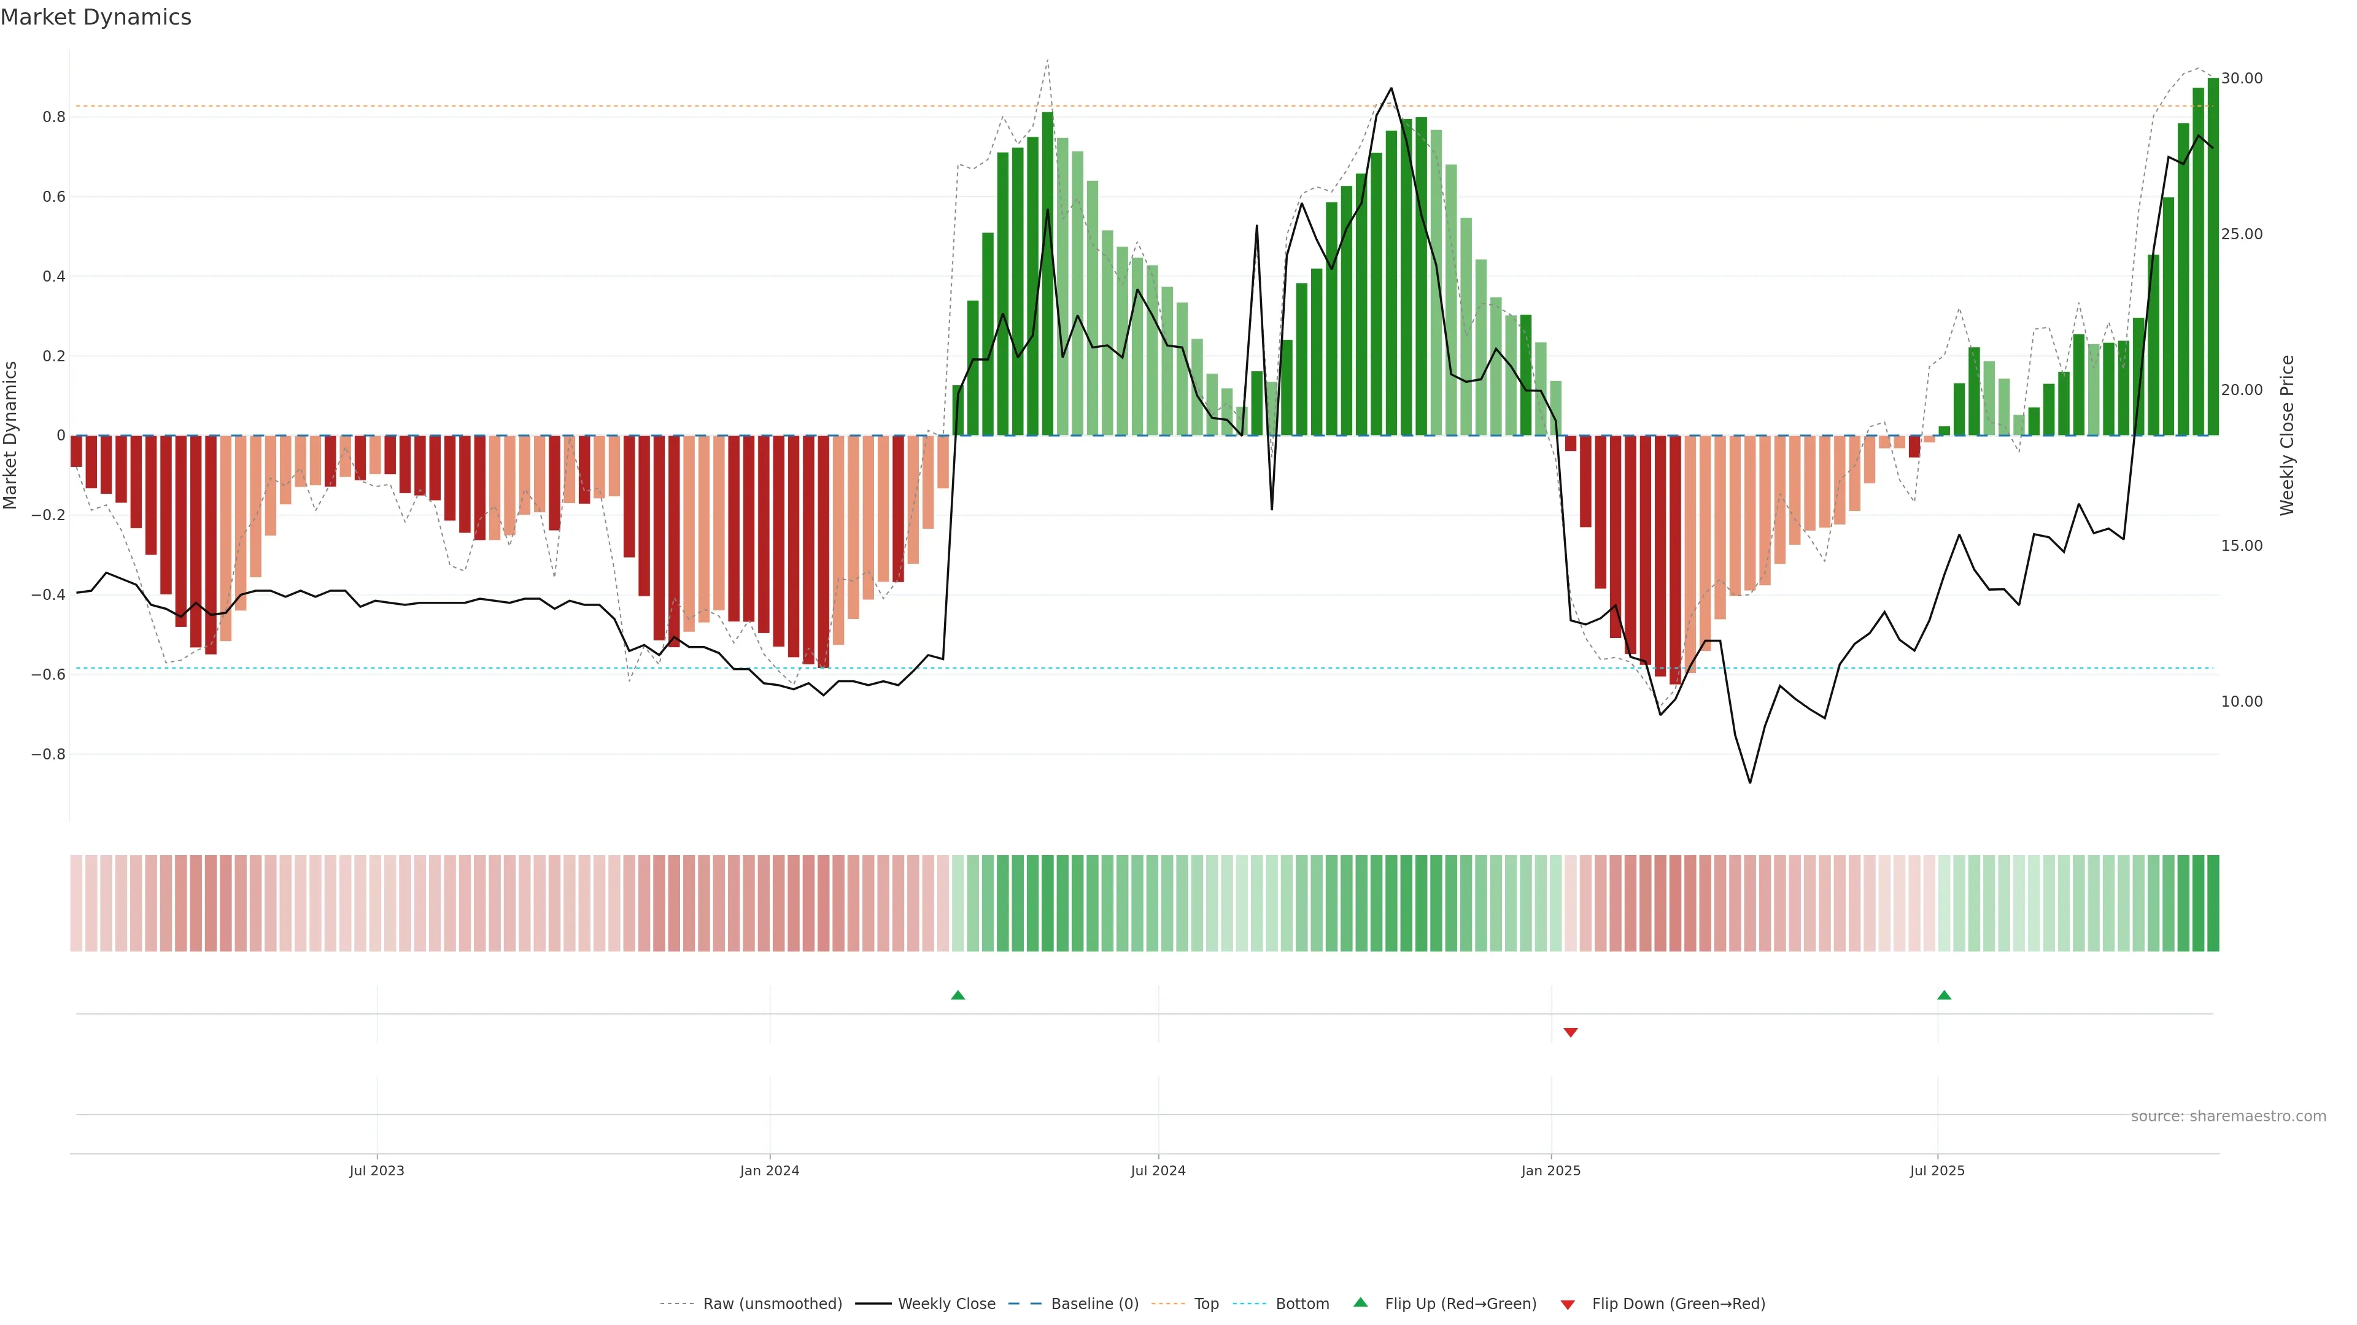Click the Flip Down red triangle legend icon
Screen dimensions: 2357x1325
pos(1568,1305)
